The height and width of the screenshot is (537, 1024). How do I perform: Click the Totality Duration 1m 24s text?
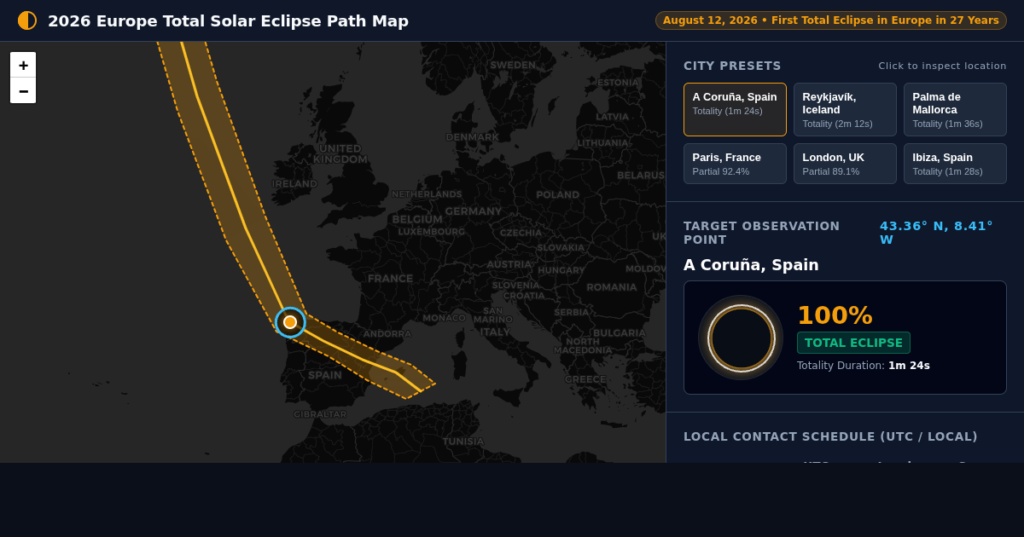pos(864,366)
